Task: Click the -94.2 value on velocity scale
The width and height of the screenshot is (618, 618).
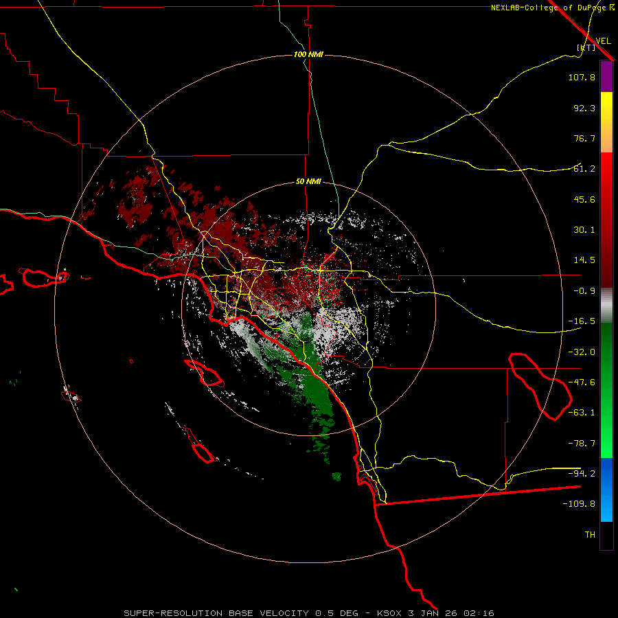Action: coord(582,474)
